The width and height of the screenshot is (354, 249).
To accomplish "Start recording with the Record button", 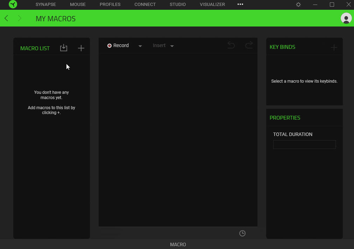I will point(118,46).
